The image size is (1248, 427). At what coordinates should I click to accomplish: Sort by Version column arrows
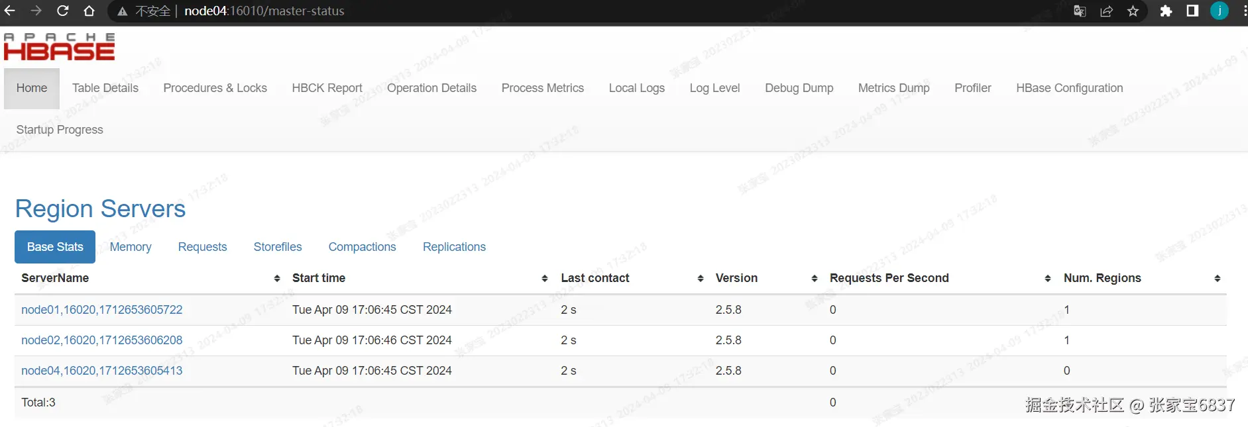[815, 279]
